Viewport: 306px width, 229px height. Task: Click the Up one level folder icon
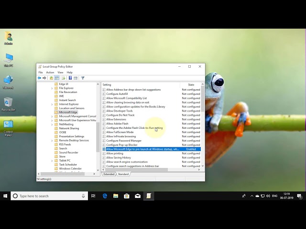51,78
